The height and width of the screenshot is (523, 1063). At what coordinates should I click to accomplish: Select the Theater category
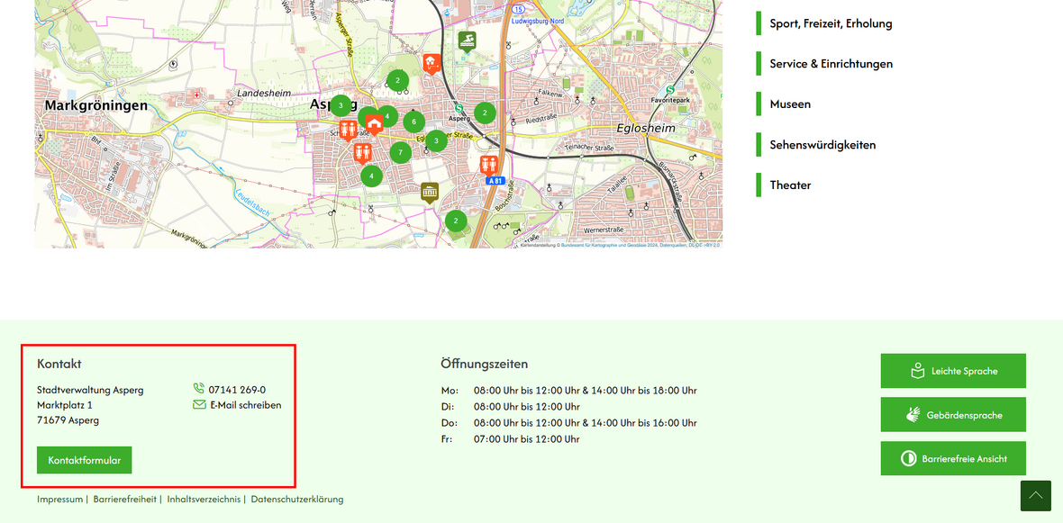point(790,185)
